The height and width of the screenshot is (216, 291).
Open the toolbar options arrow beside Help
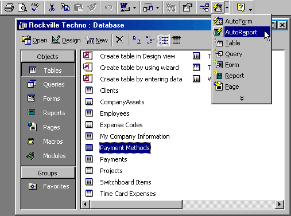(250, 9)
